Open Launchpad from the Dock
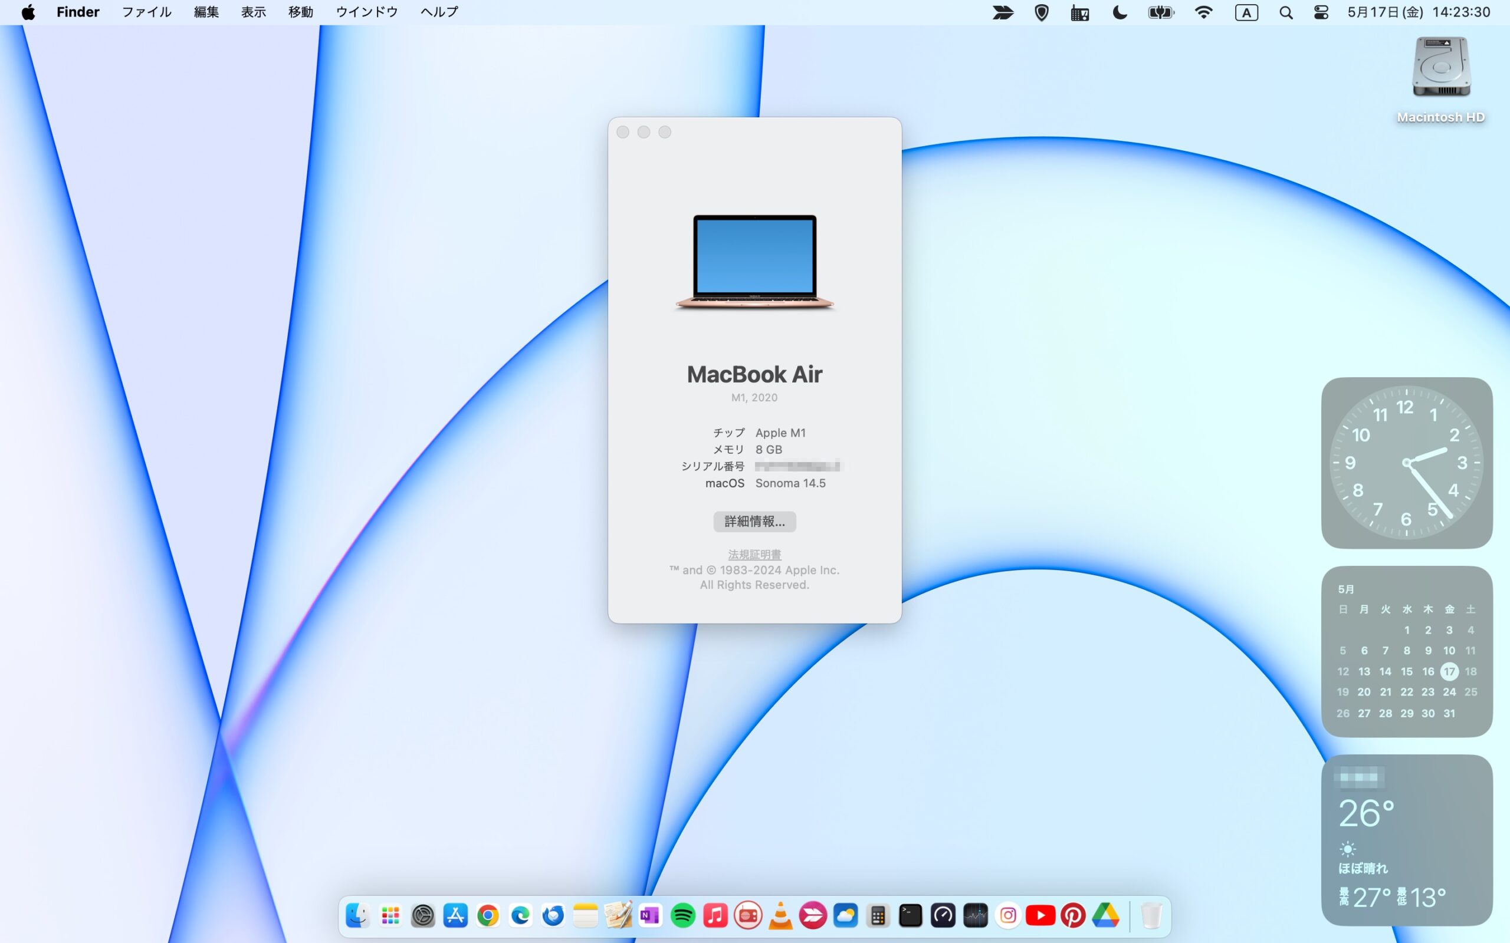 coord(390,915)
